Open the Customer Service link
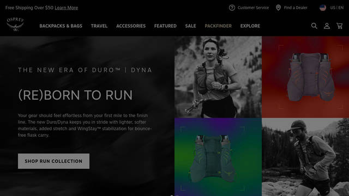The height and width of the screenshot is (196, 349). point(253,8)
